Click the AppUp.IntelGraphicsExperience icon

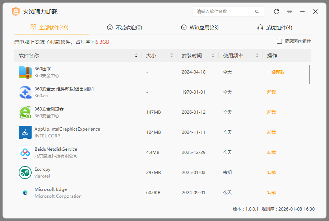[x=25, y=132]
